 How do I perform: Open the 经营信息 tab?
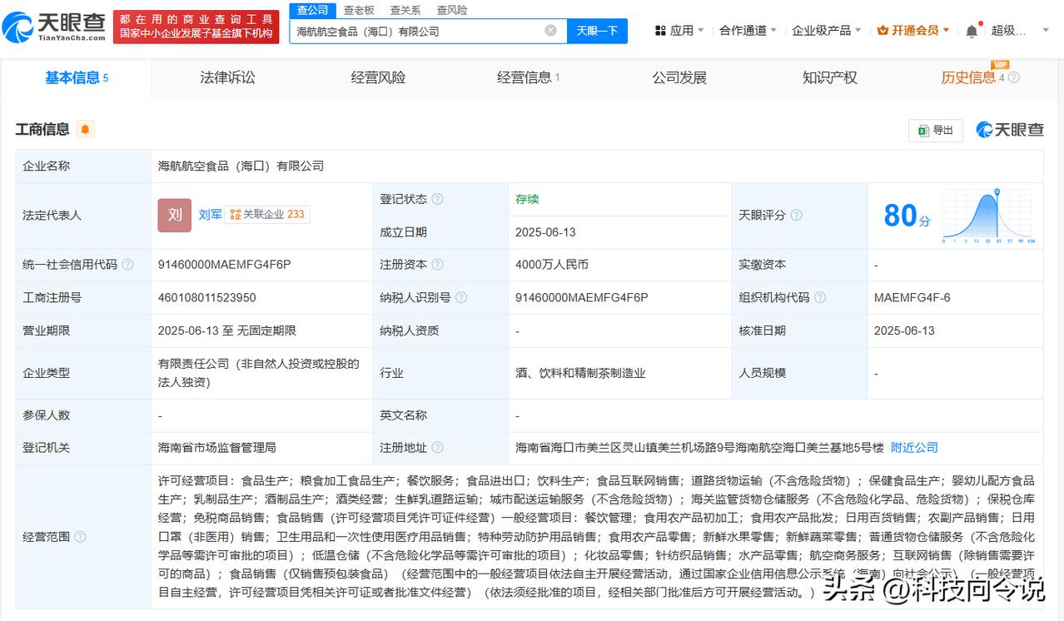[x=529, y=77]
